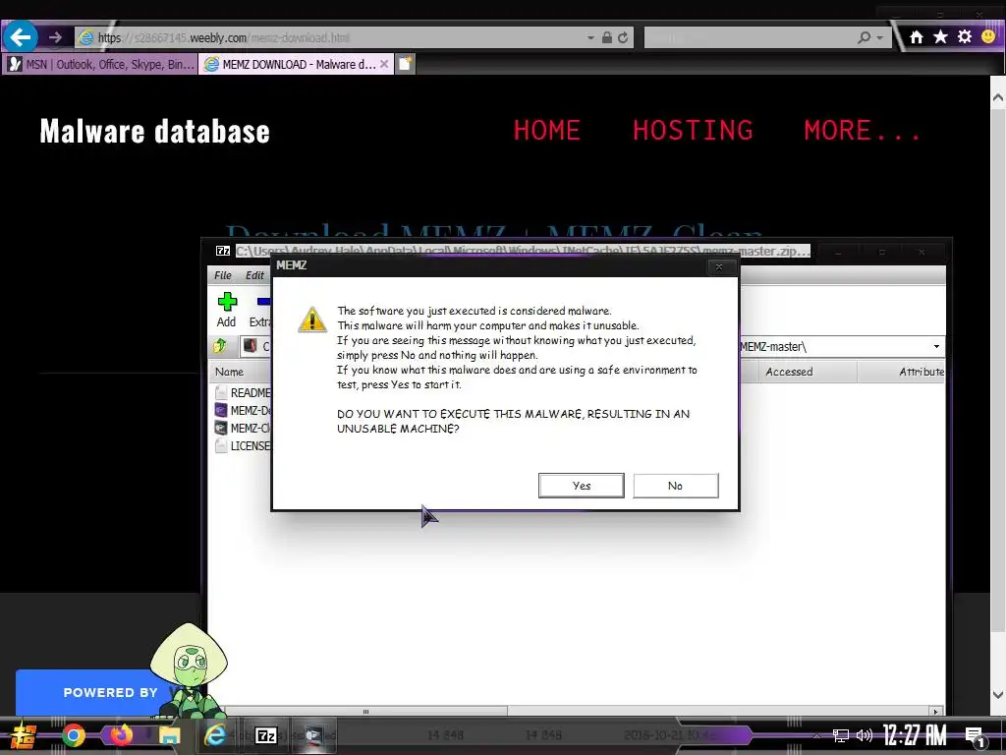Close the MEMZ DOWNLOAD tab
This screenshot has width=1006, height=755.
[384, 64]
